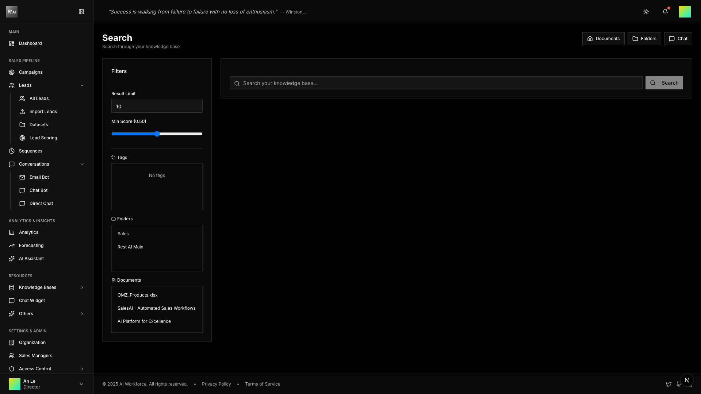
Task: Switch to the Documents view
Action: pos(603,39)
